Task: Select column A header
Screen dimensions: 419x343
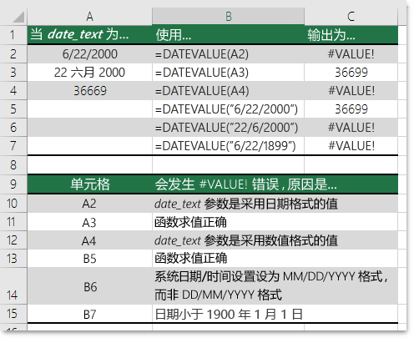Action: pos(89,17)
